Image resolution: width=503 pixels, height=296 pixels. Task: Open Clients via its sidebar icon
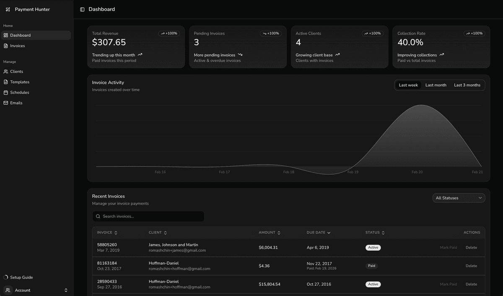pyautogui.click(x=6, y=71)
